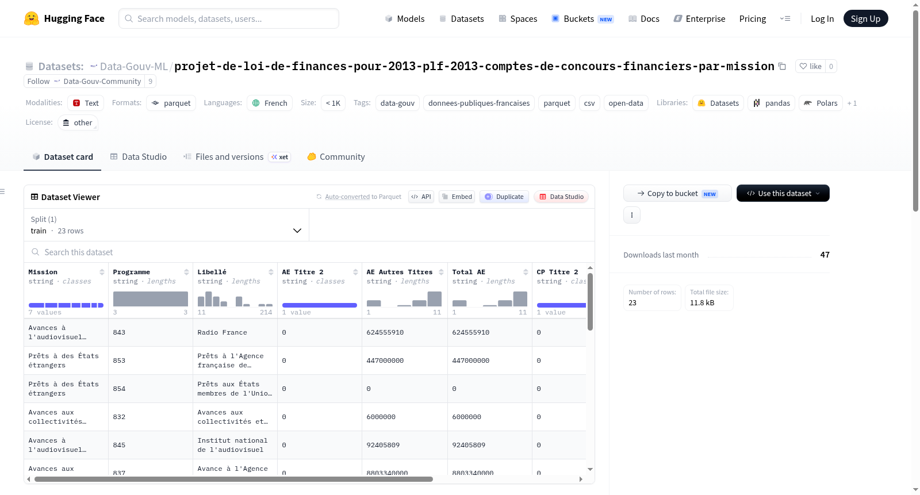Open the Files and versions tab
920x495 pixels.
[237, 156]
